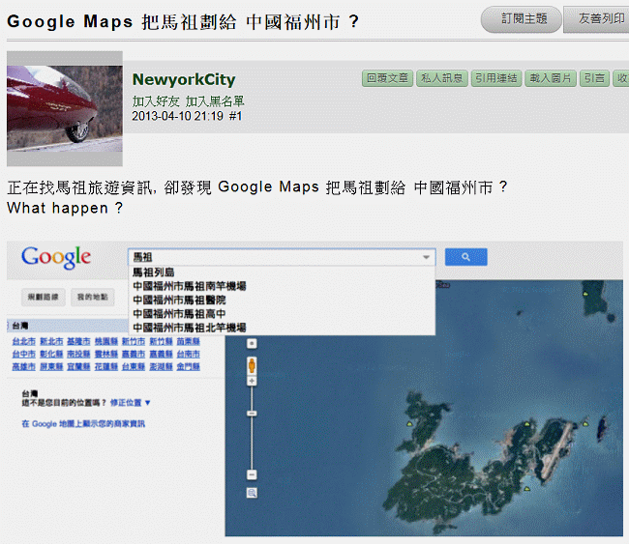Screen dimensions: 629x544
Task: Click the 台南市 link
Action: coord(188,354)
